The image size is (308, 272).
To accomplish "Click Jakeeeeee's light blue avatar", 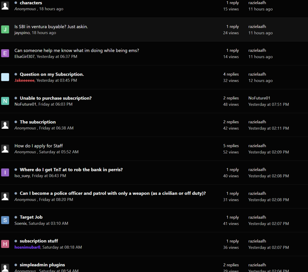I will point(5,77).
